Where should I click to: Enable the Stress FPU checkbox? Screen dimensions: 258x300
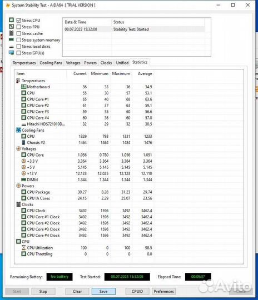(x=18, y=27)
